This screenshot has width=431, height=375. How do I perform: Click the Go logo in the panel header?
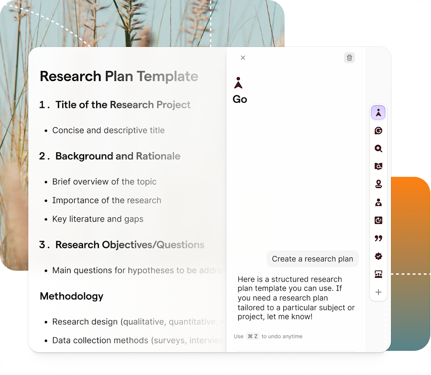pos(238,83)
